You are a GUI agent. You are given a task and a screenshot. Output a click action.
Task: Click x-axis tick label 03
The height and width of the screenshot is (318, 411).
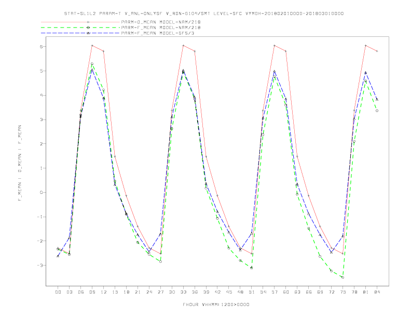69,292
